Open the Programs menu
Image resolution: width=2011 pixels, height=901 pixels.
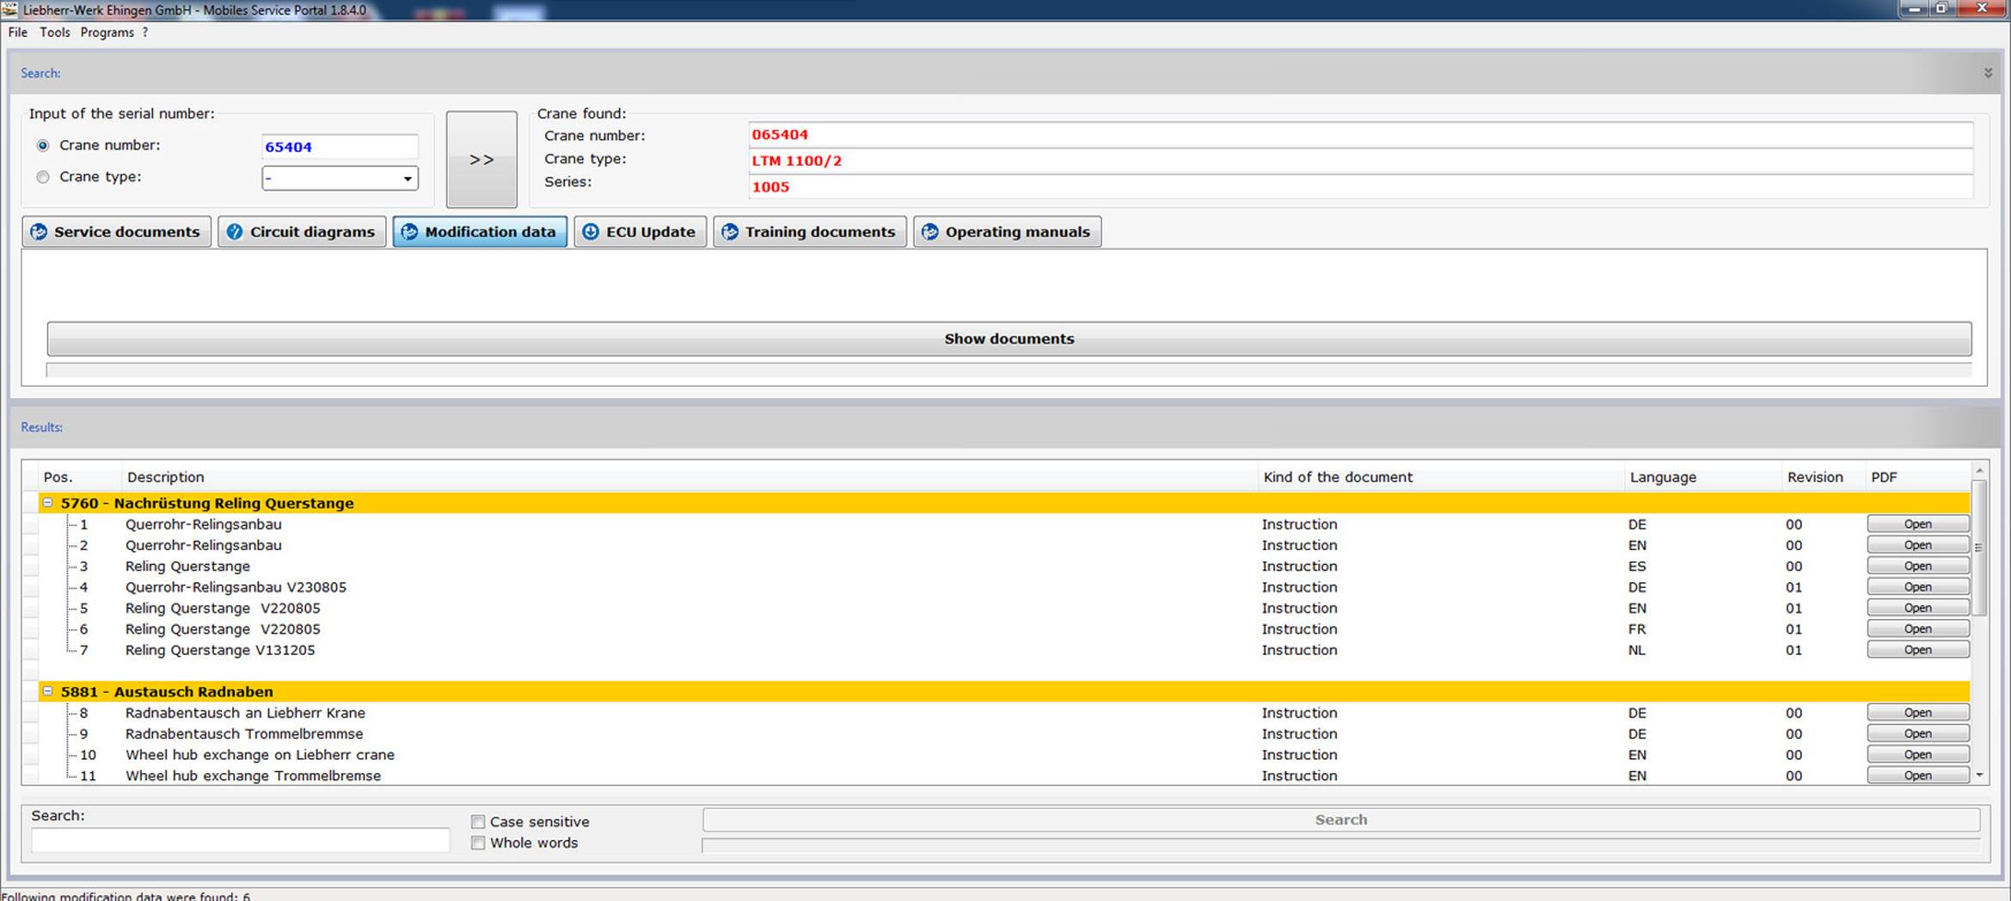[x=107, y=33]
